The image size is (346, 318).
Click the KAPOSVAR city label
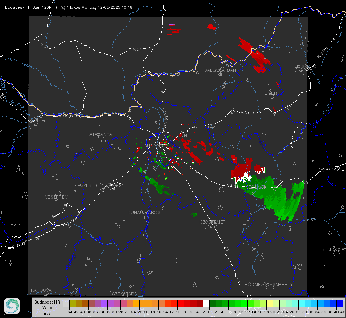point(43,290)
